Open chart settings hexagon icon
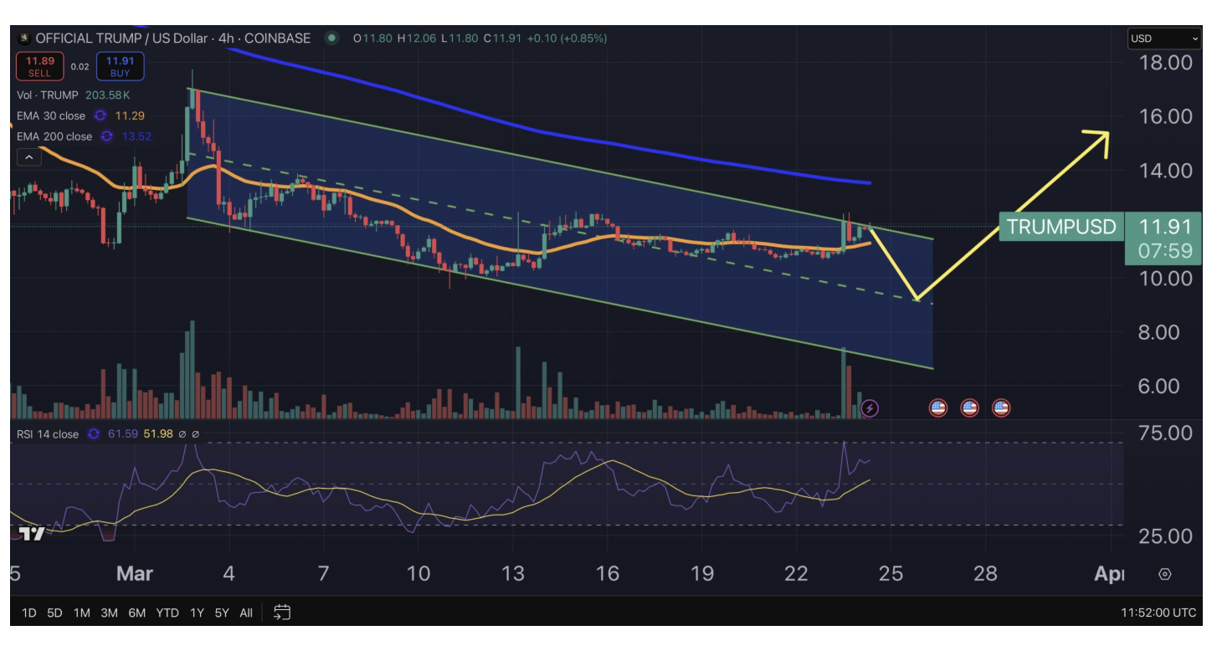The image size is (1217, 646). pyautogui.click(x=1164, y=574)
